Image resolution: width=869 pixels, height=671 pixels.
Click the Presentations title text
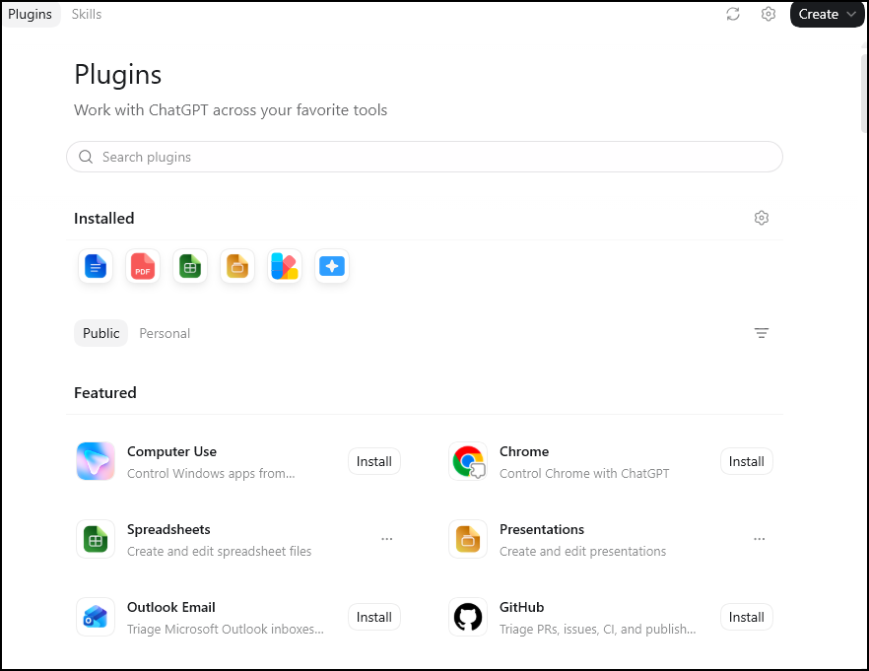542,530
